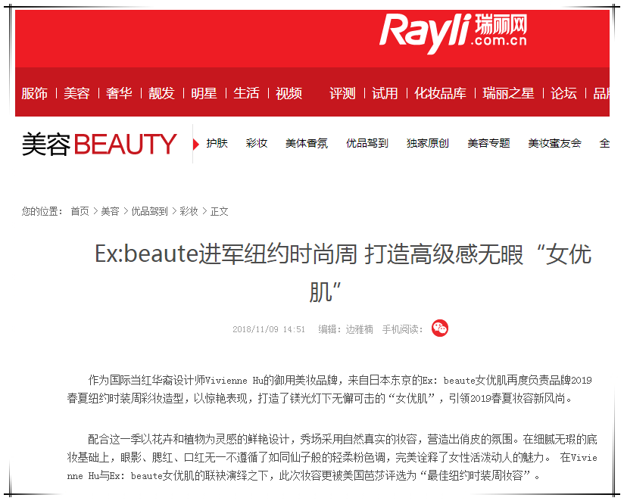Go to the 奢华 section

click(x=119, y=93)
